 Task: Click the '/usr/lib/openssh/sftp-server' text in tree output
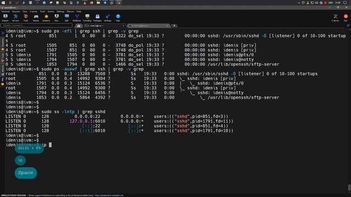click(x=244, y=97)
